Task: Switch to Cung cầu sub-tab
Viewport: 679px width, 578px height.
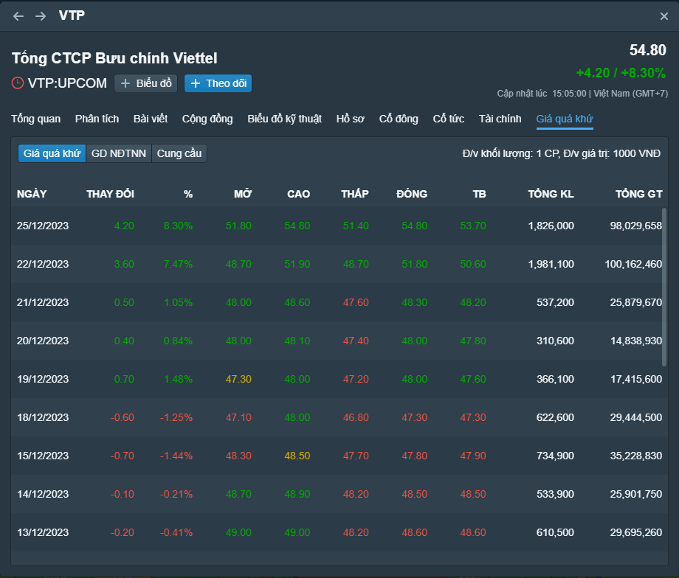Action: click(179, 153)
